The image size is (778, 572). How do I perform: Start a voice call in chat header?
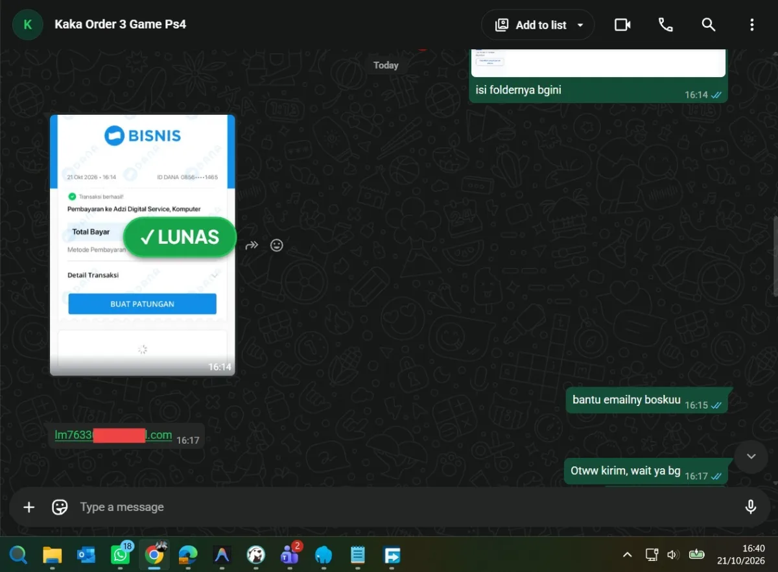666,25
